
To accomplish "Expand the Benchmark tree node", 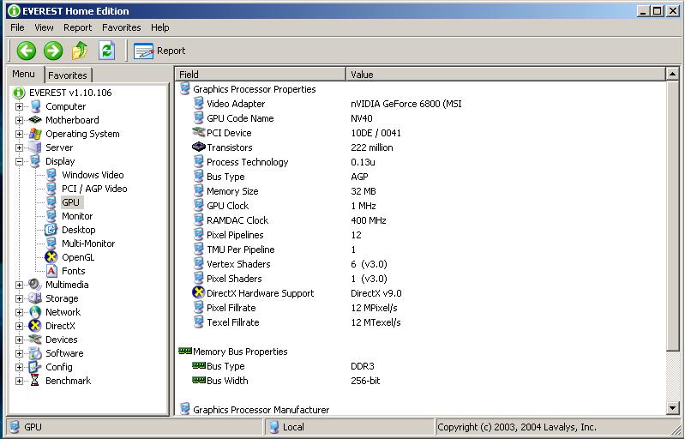I will point(19,381).
